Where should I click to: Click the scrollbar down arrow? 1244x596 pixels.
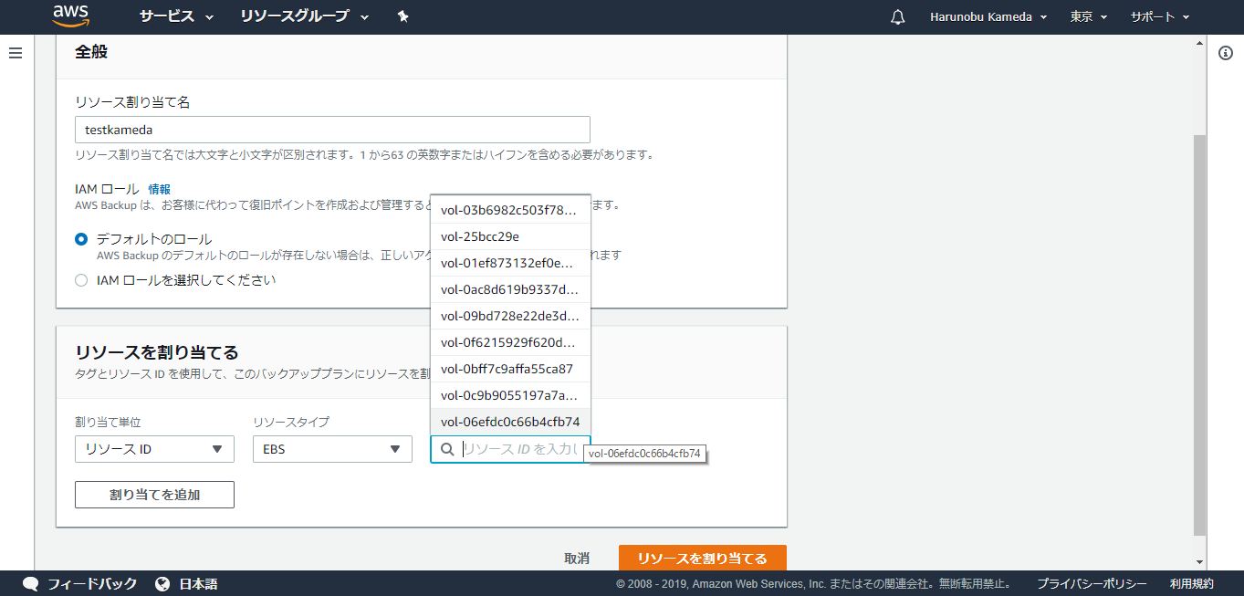(x=1199, y=561)
